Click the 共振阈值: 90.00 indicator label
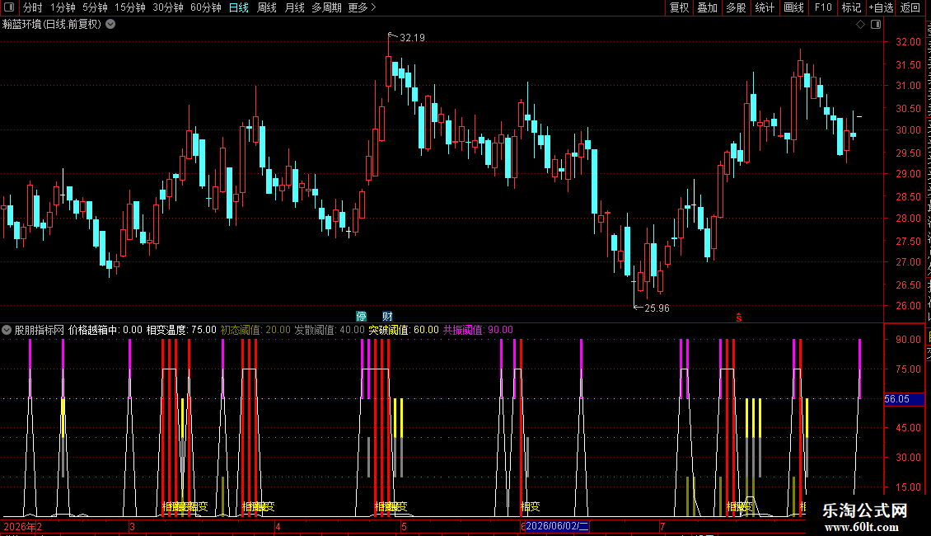 click(478, 330)
